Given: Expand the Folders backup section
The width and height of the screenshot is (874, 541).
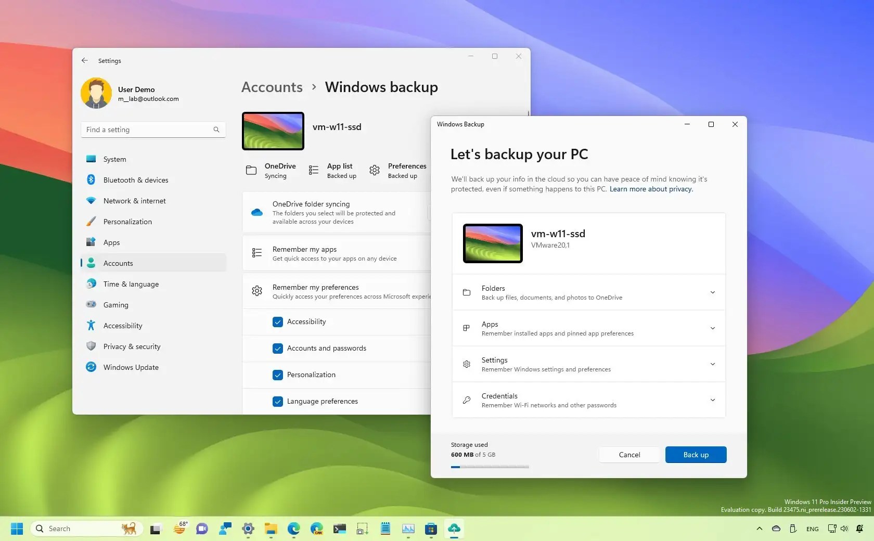Looking at the screenshot, I should pos(712,292).
